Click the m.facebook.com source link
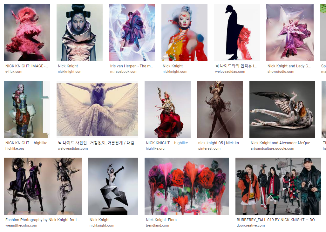Viewport: 326px width, 232px height. click(124, 72)
